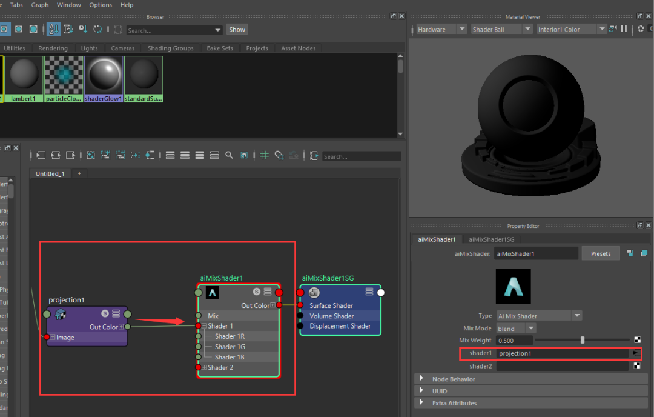Click sort by time icon in Browser
The image size is (654, 417).
click(83, 29)
